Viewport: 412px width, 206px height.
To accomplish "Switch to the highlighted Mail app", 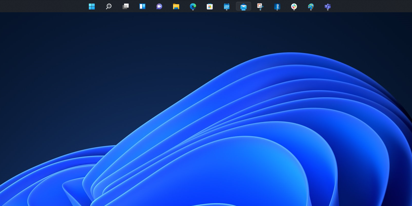I will click(243, 6).
